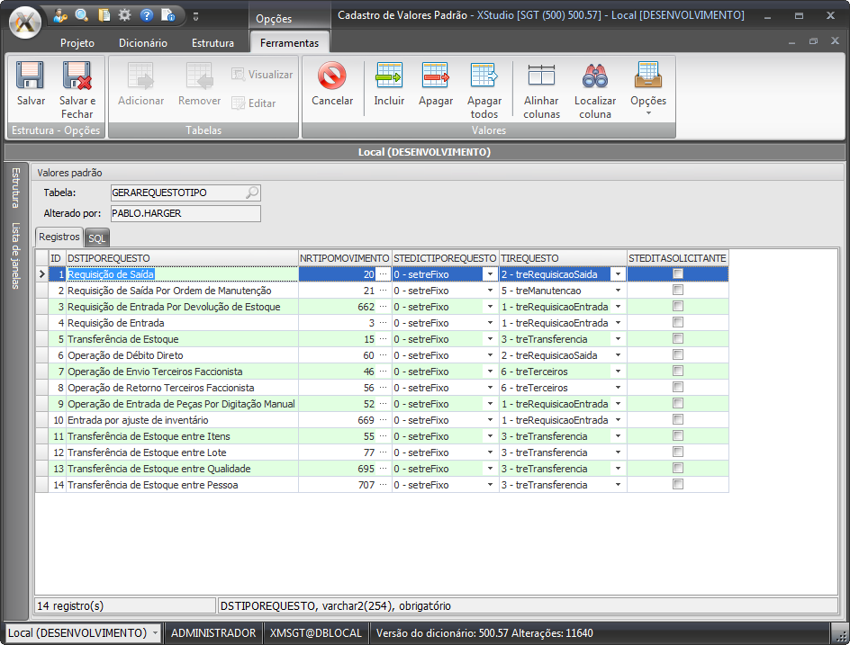Viewport: 850px width, 645px height.
Task: Check STEDITASOLICITANTE for Requisição de Saída Por Ordem de Manutenção
Action: [678, 291]
